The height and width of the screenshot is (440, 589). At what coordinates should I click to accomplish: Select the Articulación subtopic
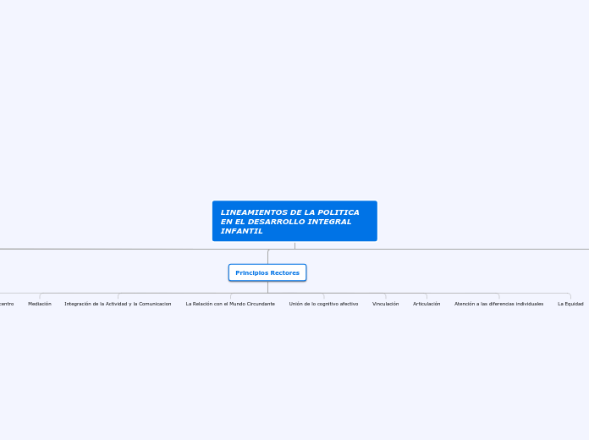point(427,304)
